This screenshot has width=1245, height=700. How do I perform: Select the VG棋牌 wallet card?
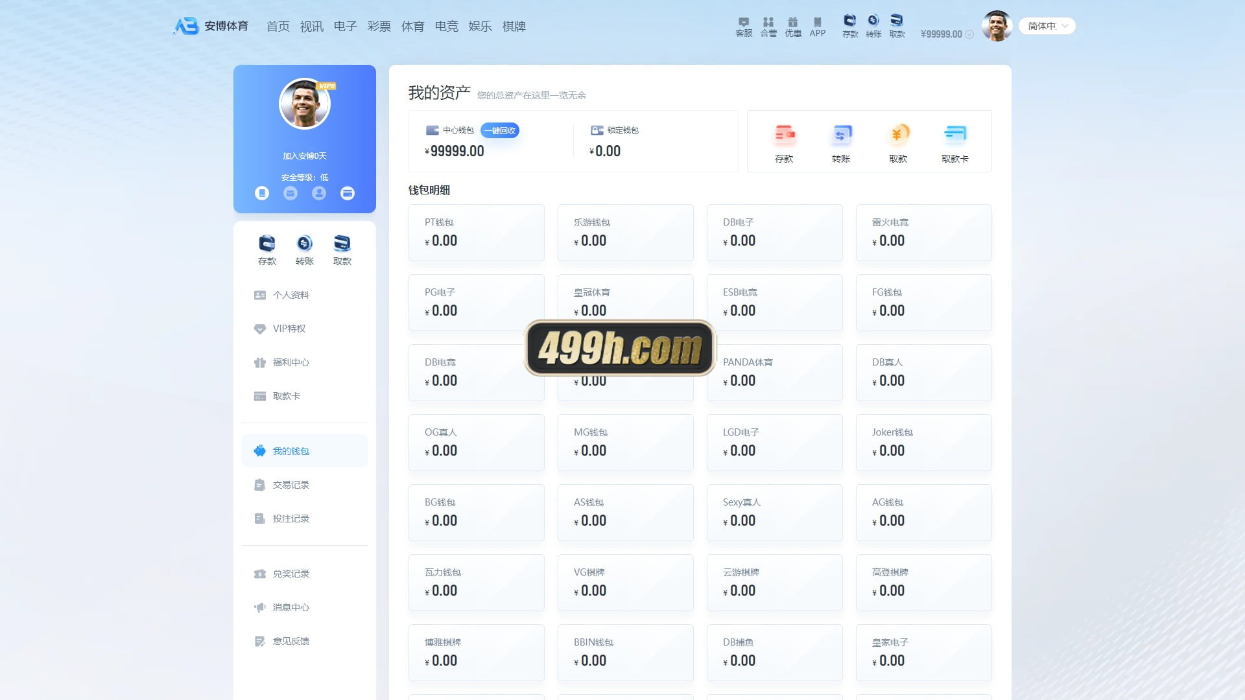pos(626,583)
